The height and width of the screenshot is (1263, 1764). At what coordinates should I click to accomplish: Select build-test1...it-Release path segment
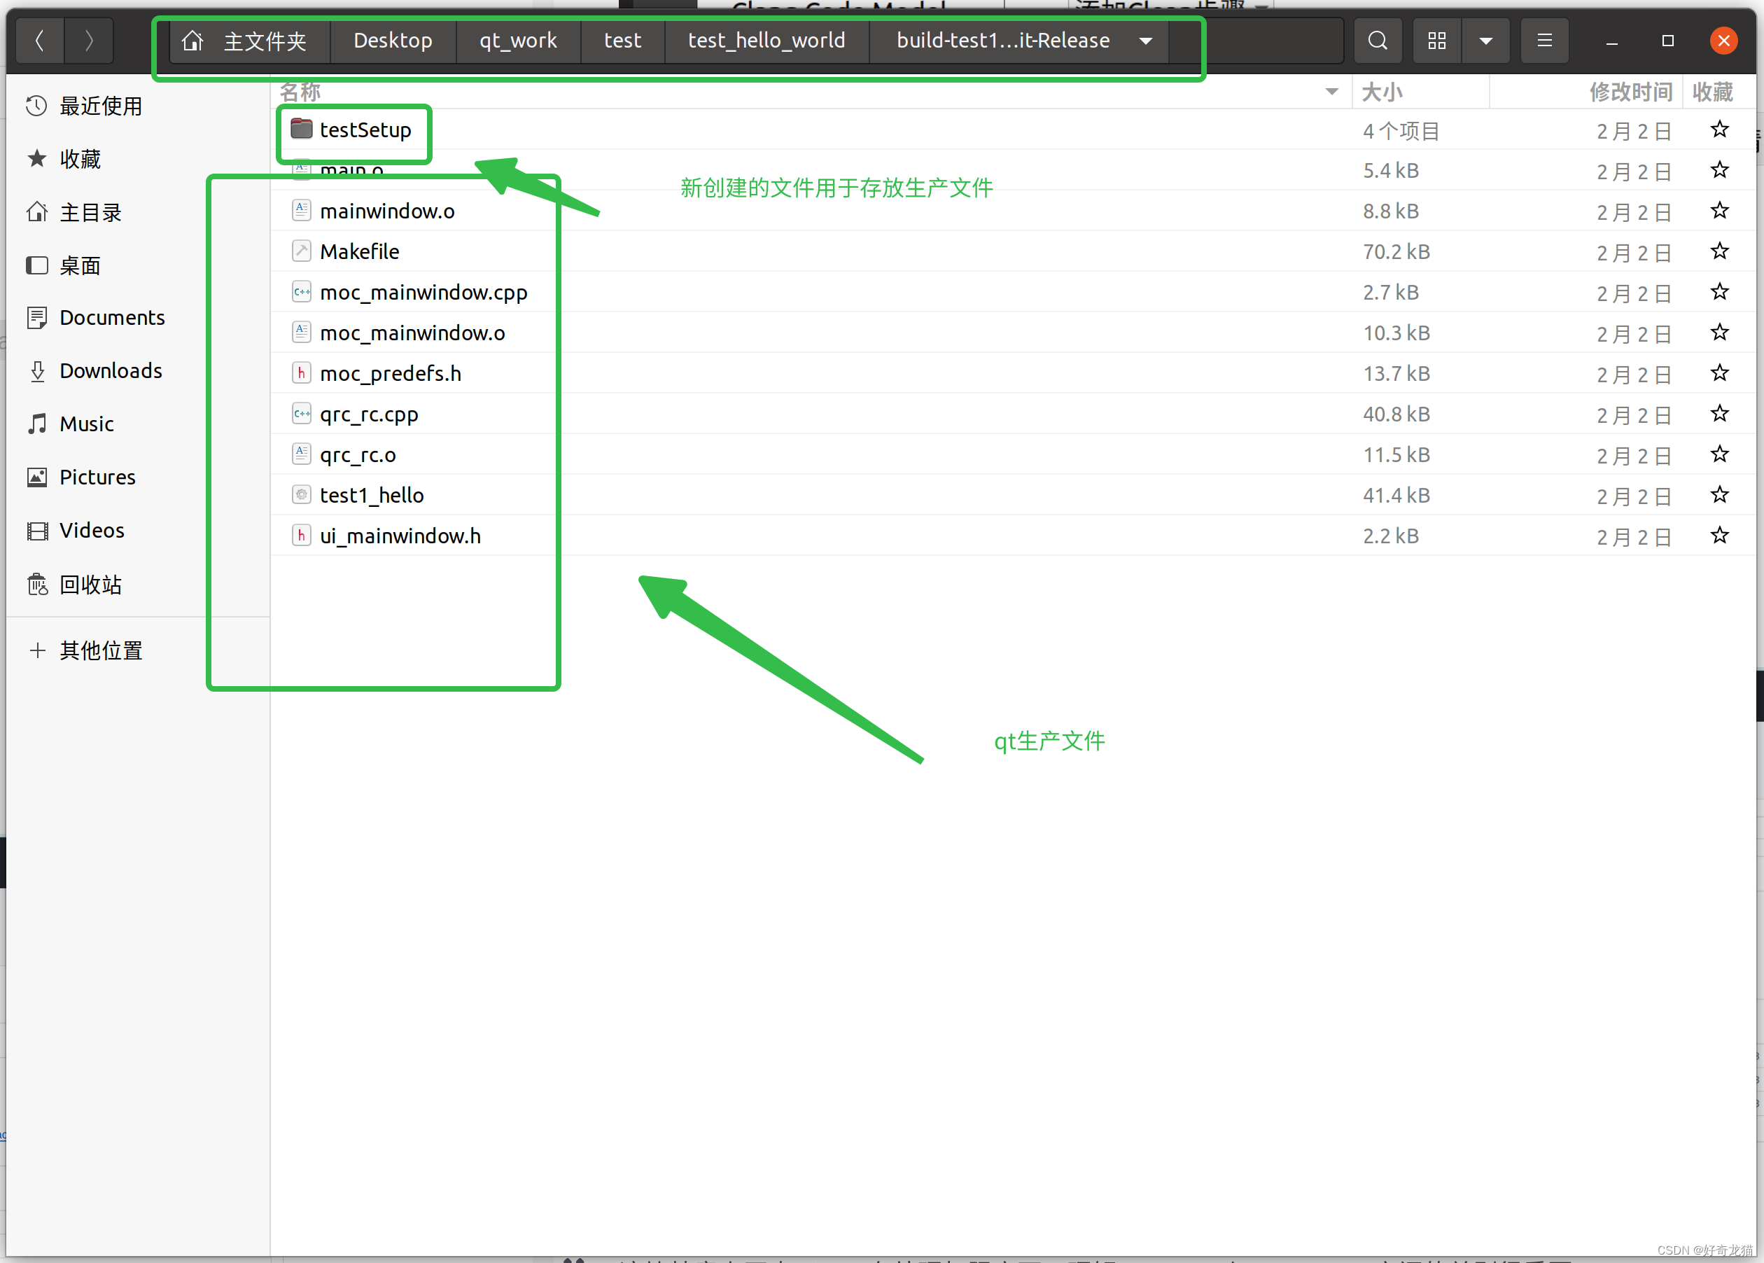click(x=1003, y=41)
